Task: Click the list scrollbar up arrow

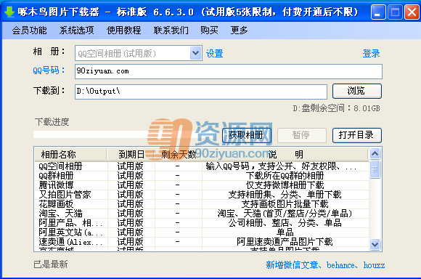Action: 375,153
